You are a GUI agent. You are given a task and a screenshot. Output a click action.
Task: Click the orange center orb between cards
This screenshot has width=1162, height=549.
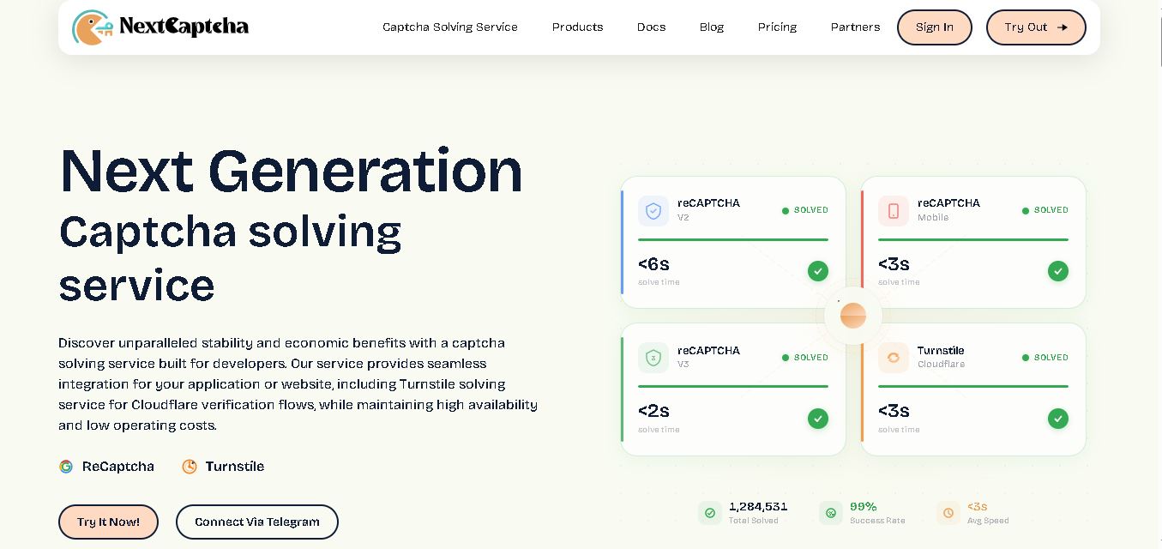[853, 316]
